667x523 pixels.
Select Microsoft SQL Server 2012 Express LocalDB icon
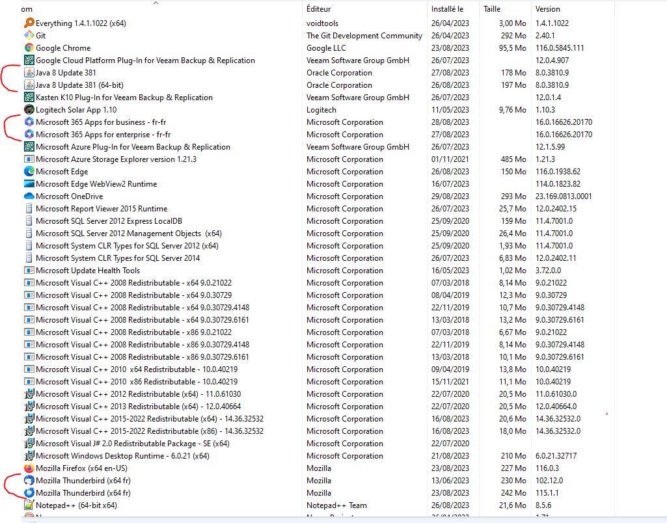point(29,221)
